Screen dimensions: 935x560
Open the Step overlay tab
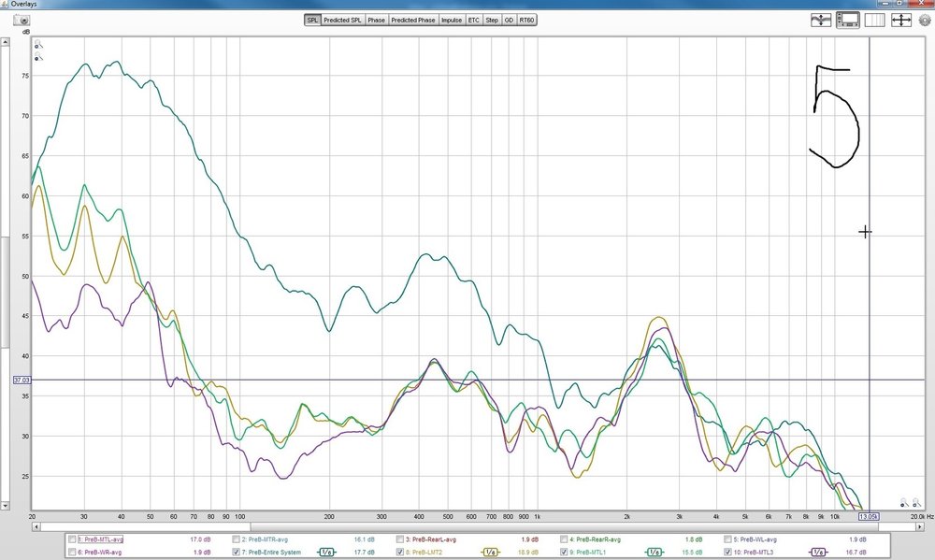click(x=492, y=20)
